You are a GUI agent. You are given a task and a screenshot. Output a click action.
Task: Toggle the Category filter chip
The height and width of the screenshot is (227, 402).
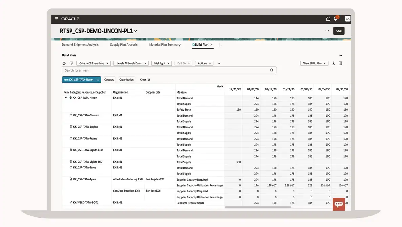pyautogui.click(x=109, y=80)
